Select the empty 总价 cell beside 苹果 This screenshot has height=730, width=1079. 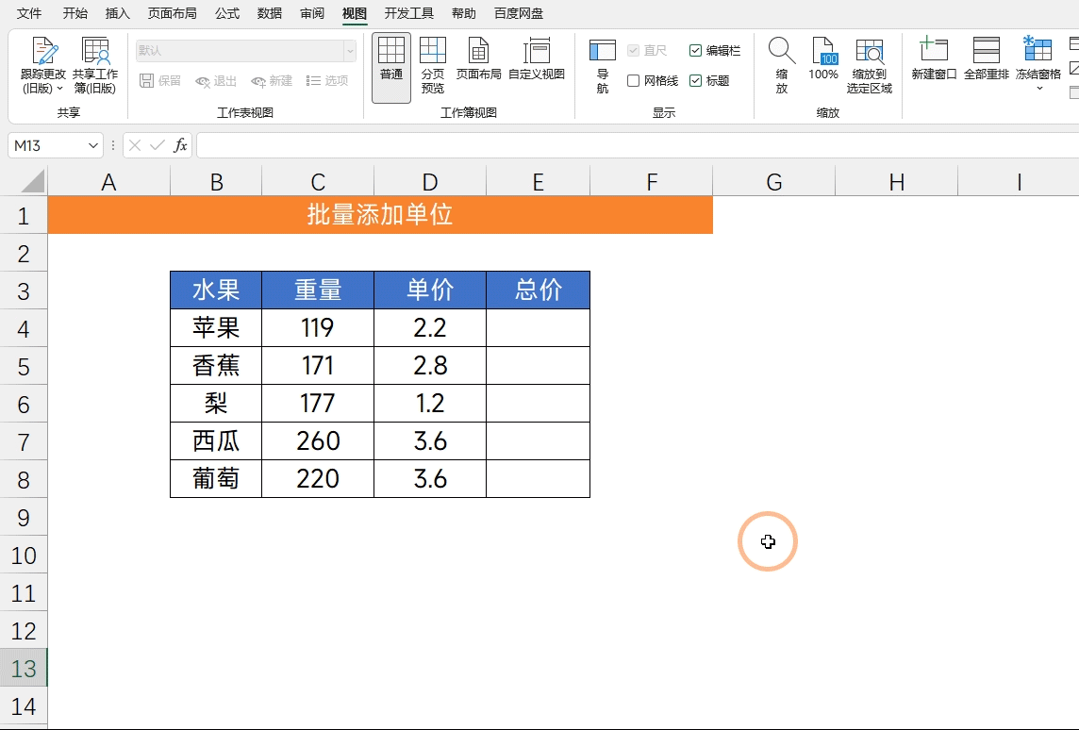click(x=538, y=327)
